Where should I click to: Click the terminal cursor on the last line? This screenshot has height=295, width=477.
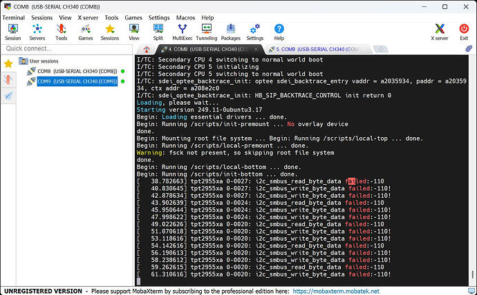coord(139,281)
